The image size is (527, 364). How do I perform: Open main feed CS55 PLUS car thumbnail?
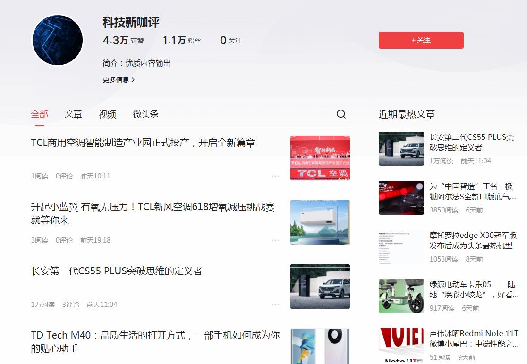pos(320,287)
